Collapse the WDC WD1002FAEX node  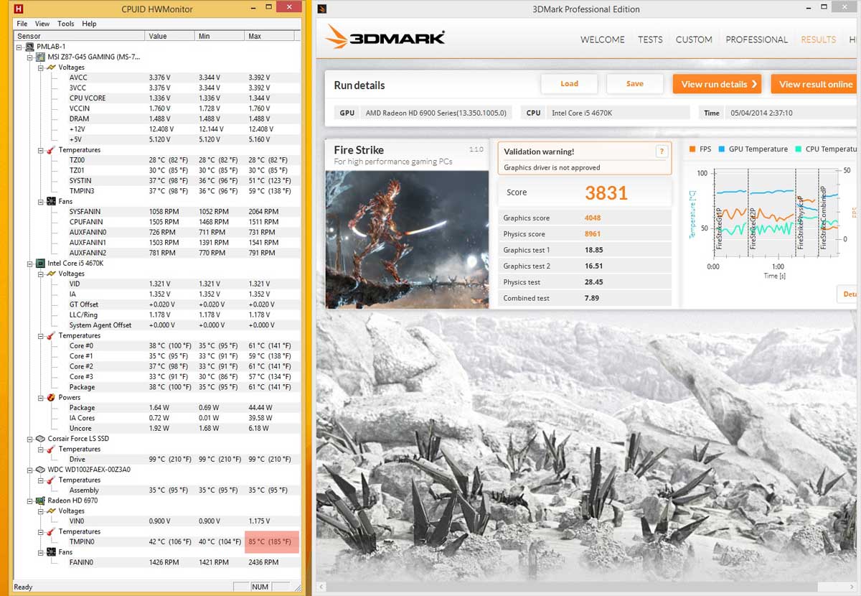point(30,470)
